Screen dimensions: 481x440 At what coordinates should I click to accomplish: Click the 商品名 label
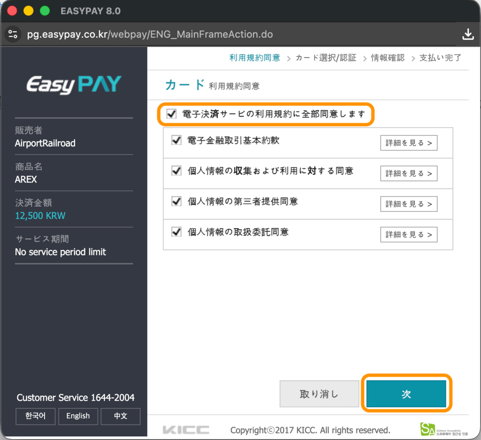(29, 166)
